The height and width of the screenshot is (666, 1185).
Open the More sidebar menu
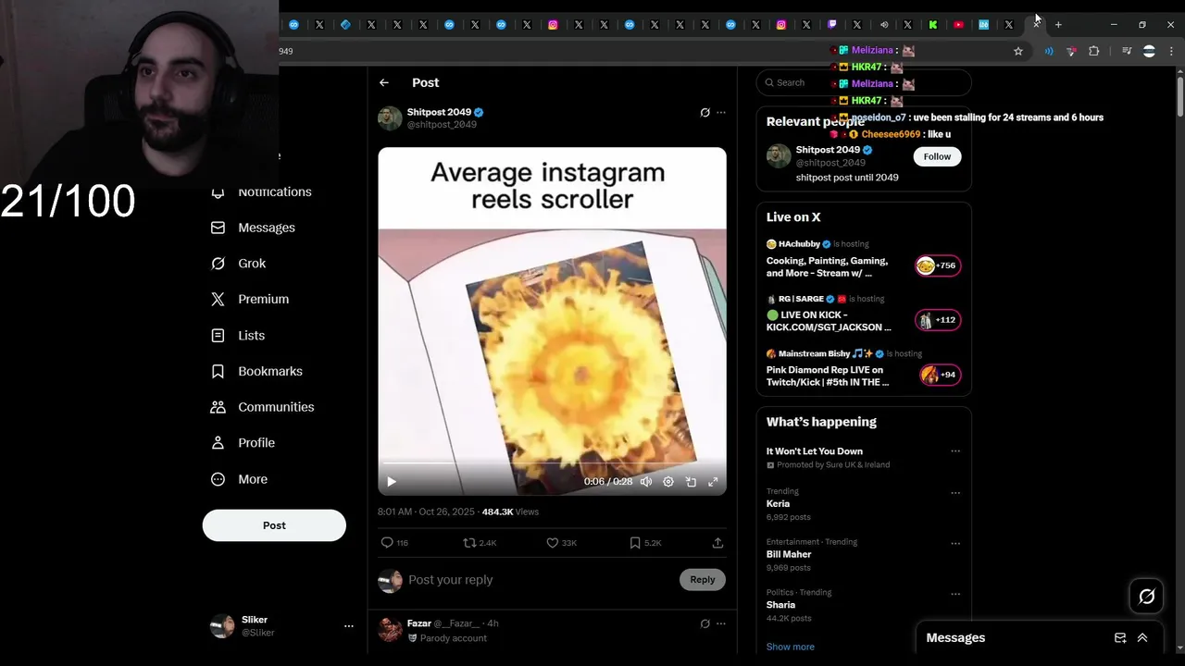pyautogui.click(x=239, y=479)
